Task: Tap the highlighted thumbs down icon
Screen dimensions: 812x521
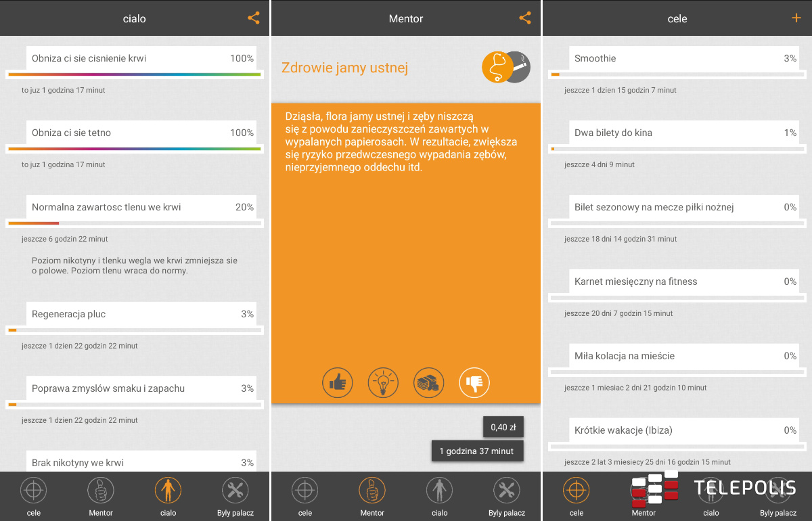Action: [474, 383]
